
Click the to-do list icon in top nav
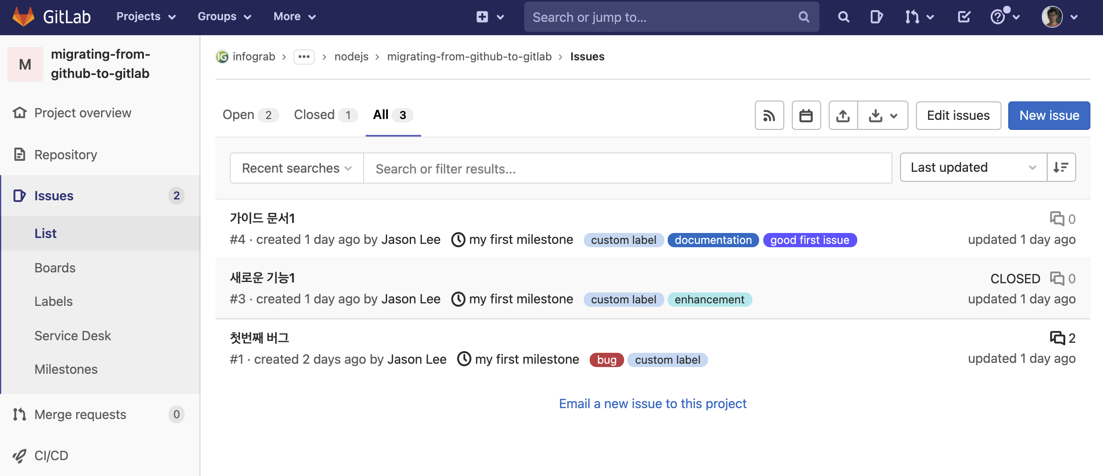click(x=964, y=17)
